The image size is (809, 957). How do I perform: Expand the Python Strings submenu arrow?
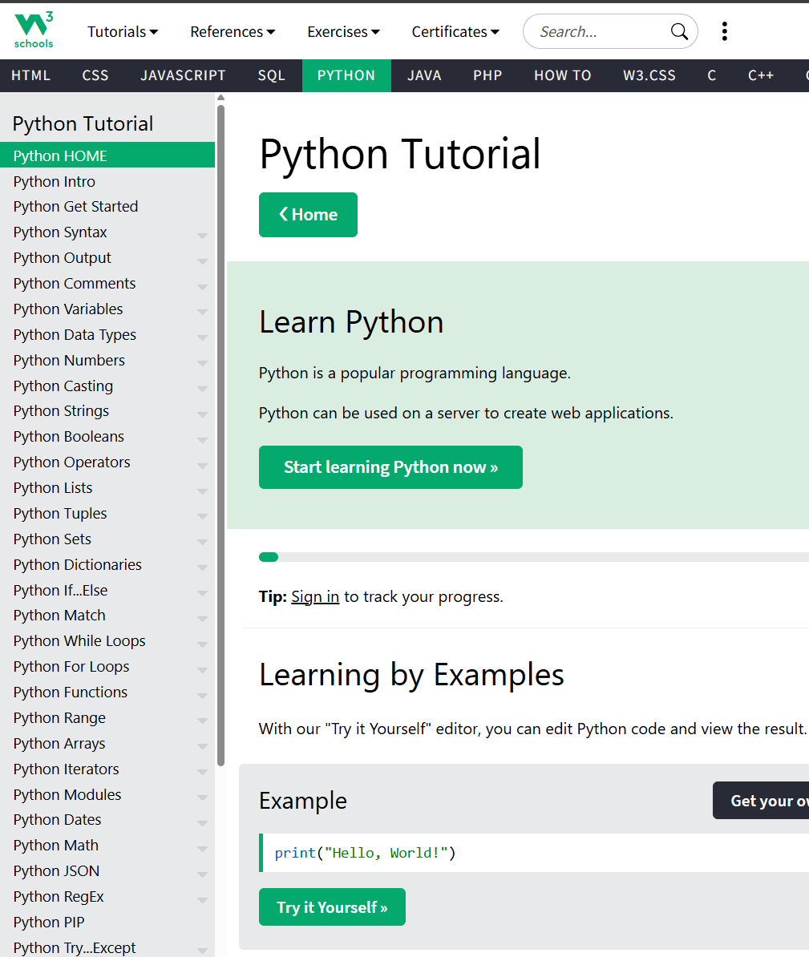point(203,414)
